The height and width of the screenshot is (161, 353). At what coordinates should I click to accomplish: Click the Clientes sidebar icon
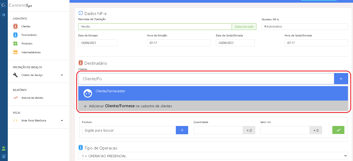tap(16, 26)
